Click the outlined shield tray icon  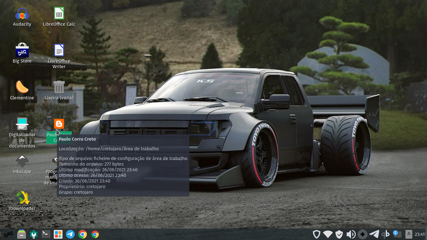(317, 234)
